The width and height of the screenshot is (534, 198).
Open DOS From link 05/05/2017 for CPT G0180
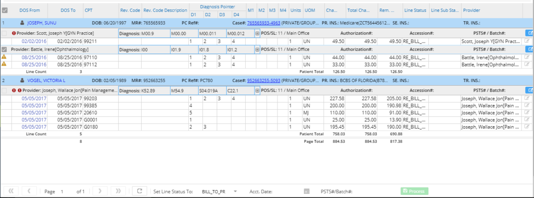pos(34,127)
